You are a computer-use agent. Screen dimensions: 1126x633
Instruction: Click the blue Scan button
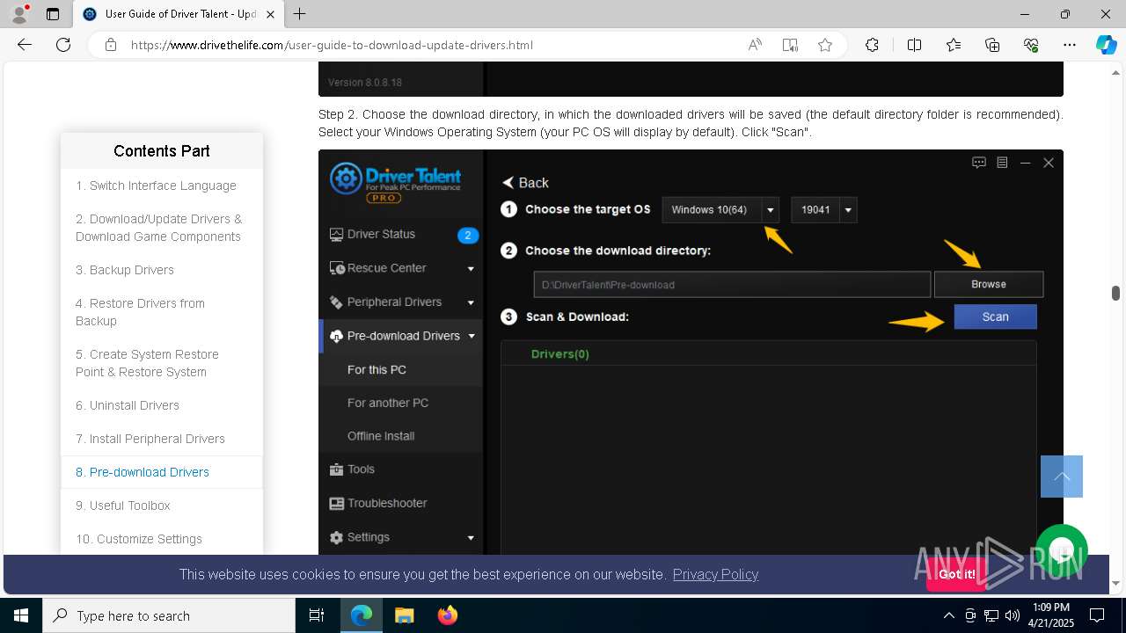click(x=996, y=316)
